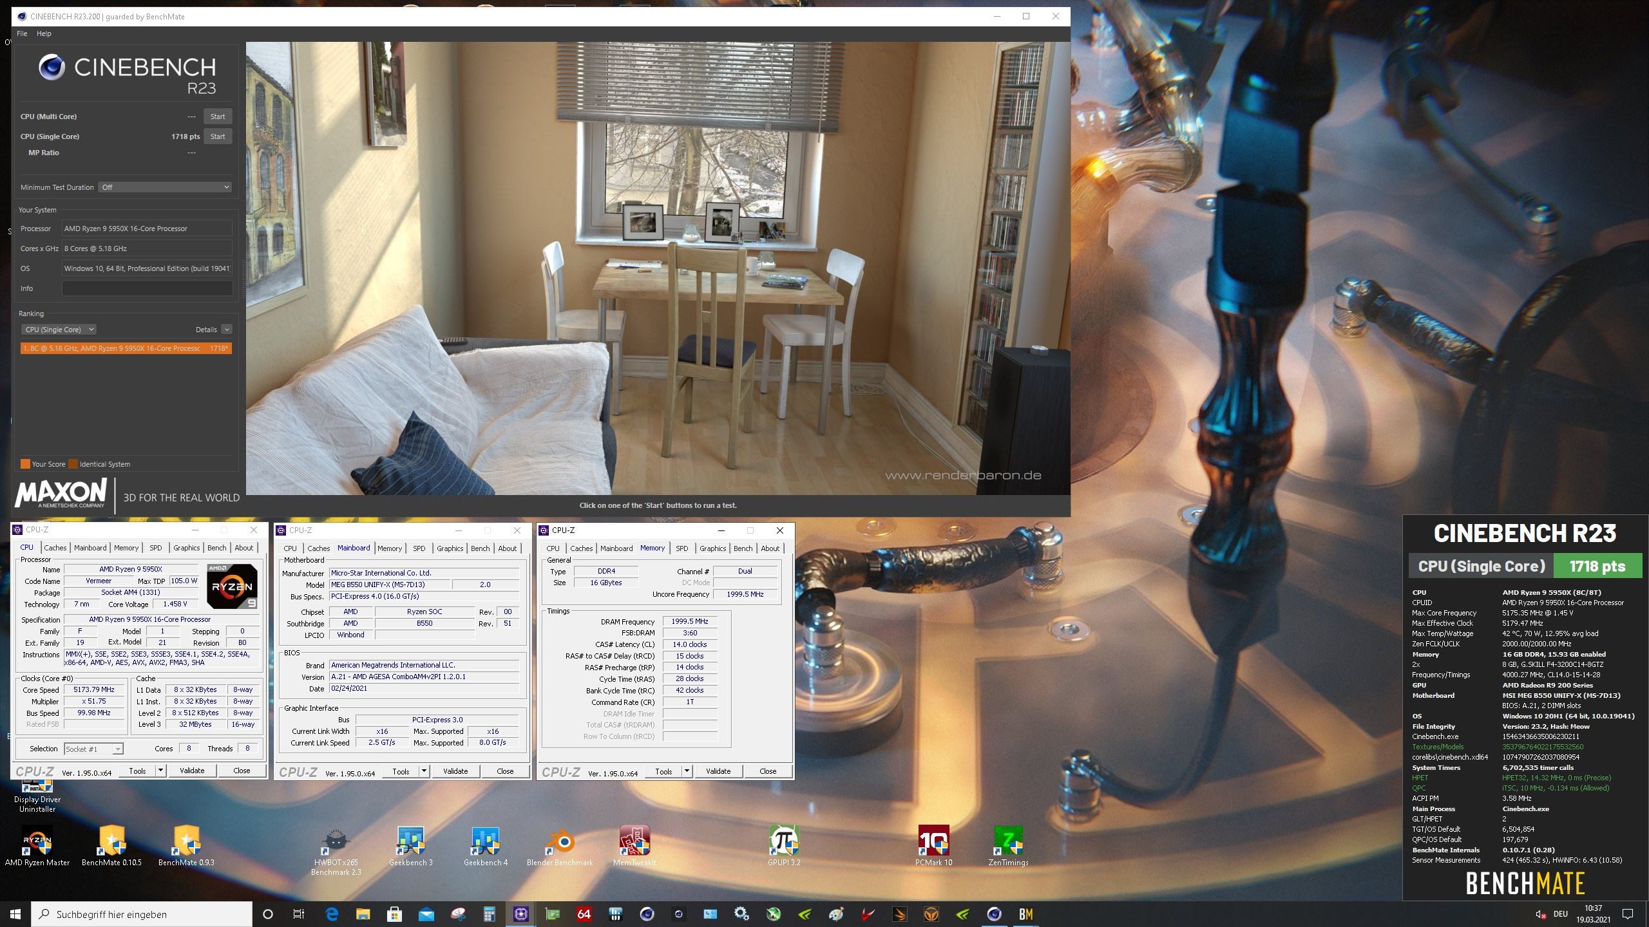Image resolution: width=1649 pixels, height=927 pixels.
Task: Open the notification center icon
Action: 1628,914
